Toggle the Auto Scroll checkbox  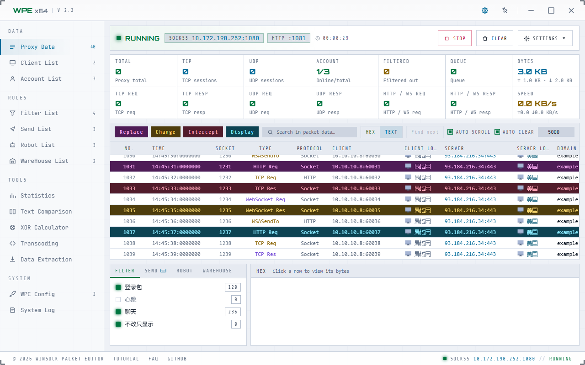(x=450, y=132)
